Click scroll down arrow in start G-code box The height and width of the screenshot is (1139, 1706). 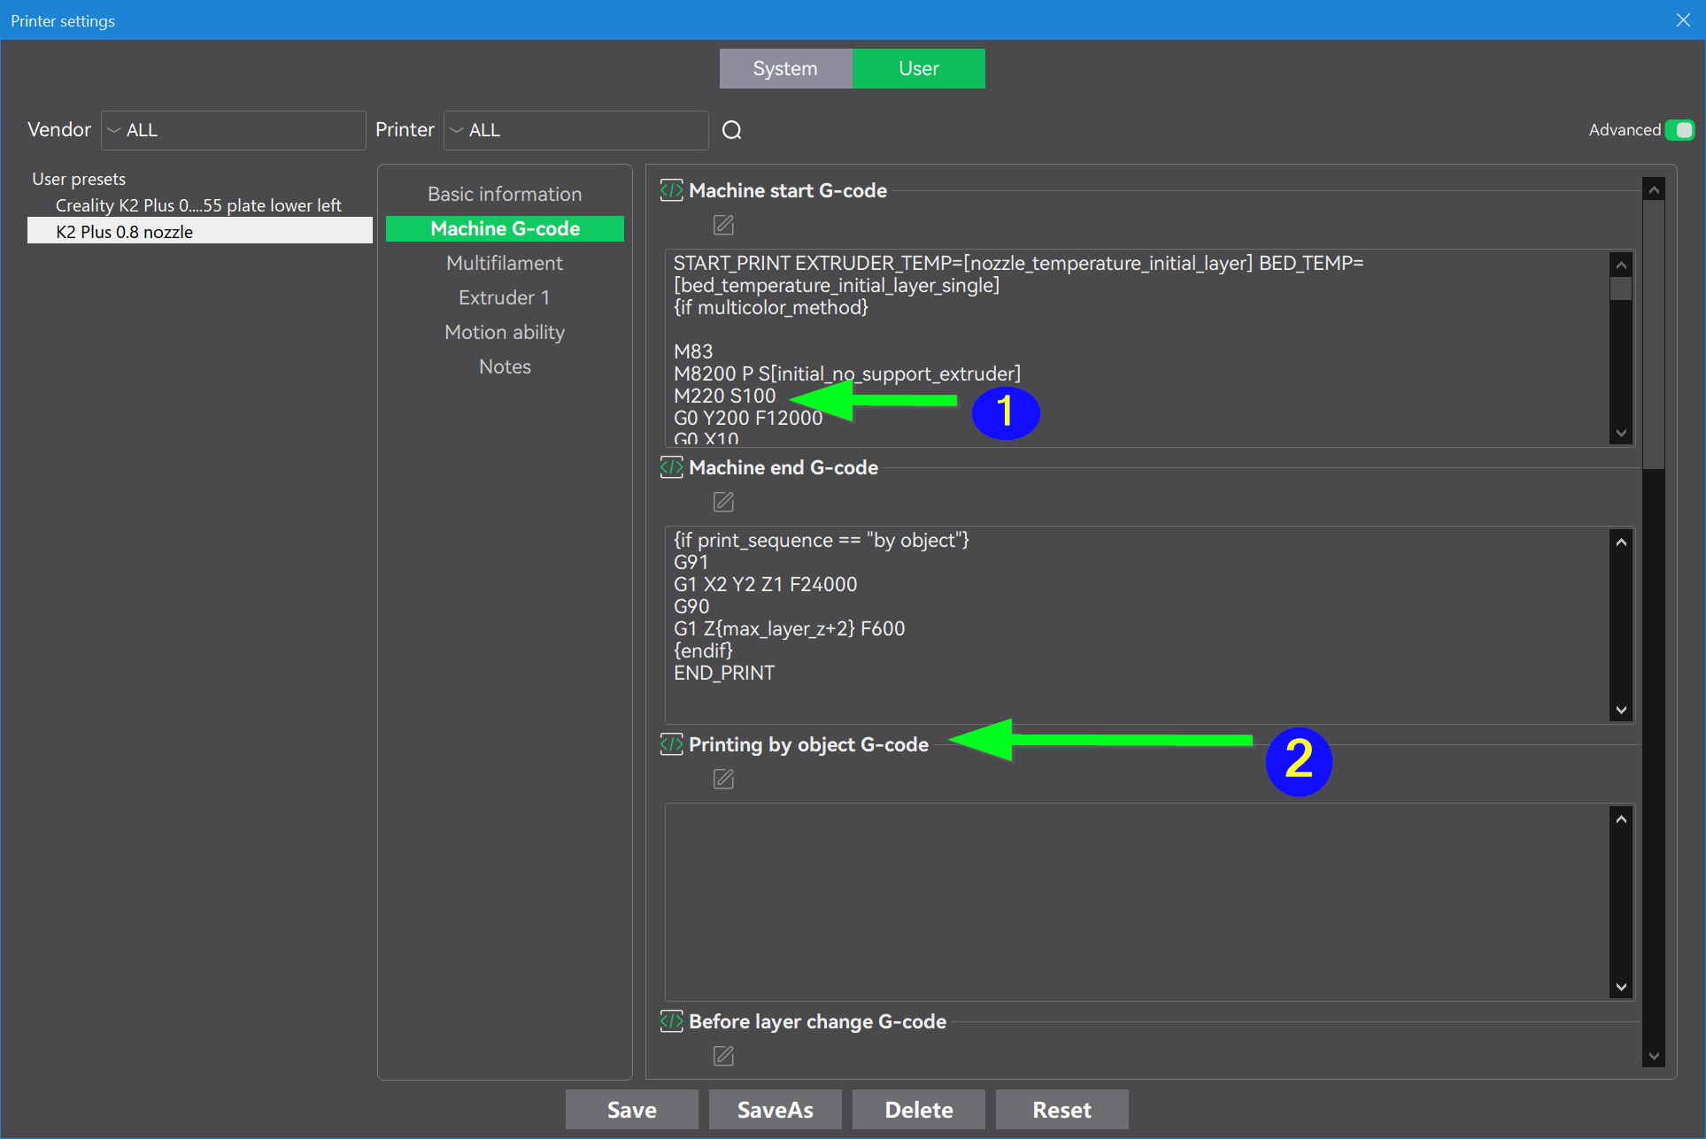[1621, 433]
